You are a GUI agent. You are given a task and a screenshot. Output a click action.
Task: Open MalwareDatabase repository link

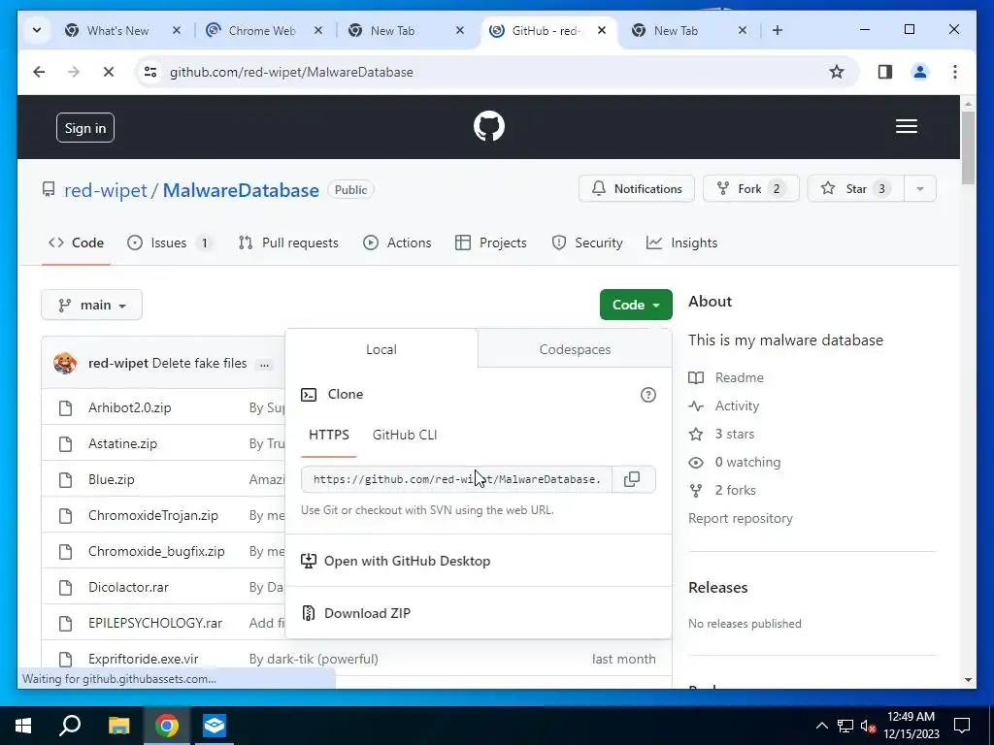click(x=241, y=190)
